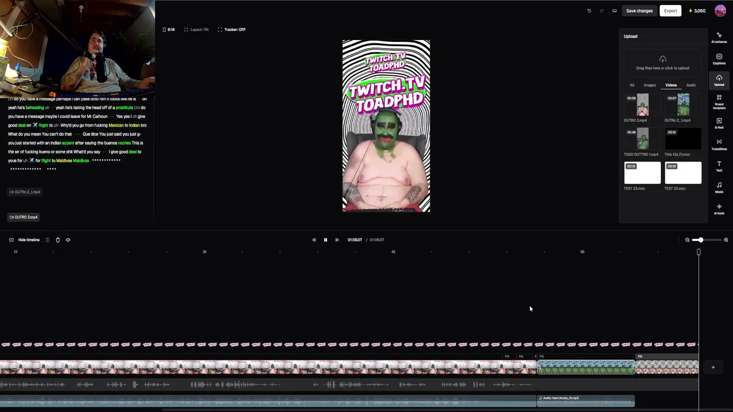The width and height of the screenshot is (733, 412).
Task: Pause the video playback
Action: coord(325,240)
